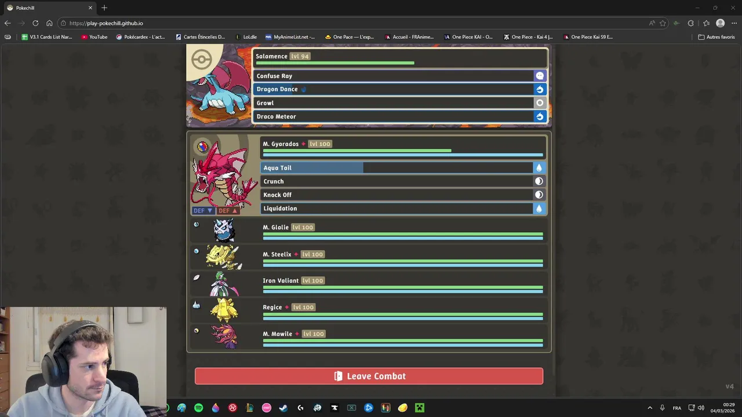
Task: Click the psychic type icon on Confuse Ray
Action: click(x=540, y=76)
